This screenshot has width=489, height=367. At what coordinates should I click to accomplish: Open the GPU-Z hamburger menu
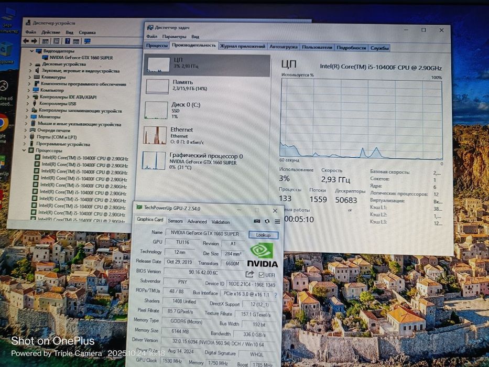click(277, 221)
